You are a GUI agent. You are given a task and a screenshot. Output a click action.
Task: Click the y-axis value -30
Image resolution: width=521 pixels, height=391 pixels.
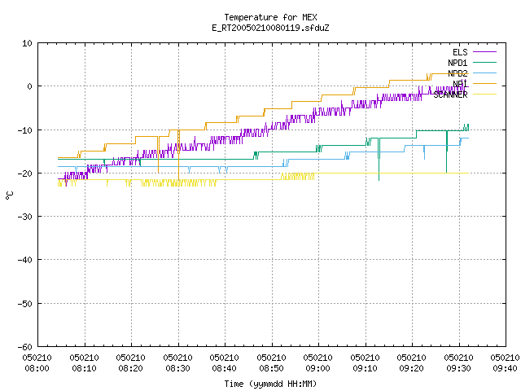[25, 217]
